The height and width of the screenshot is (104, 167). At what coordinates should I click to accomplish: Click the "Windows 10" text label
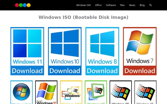click(65, 61)
